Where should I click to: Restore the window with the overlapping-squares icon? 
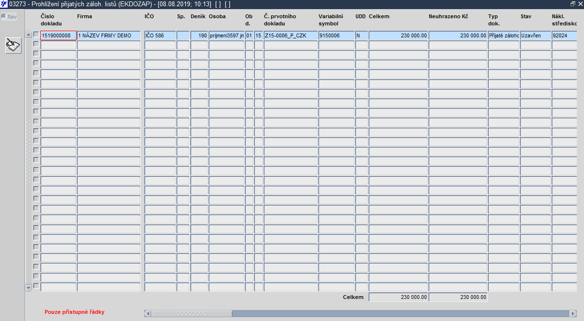coord(573,3)
